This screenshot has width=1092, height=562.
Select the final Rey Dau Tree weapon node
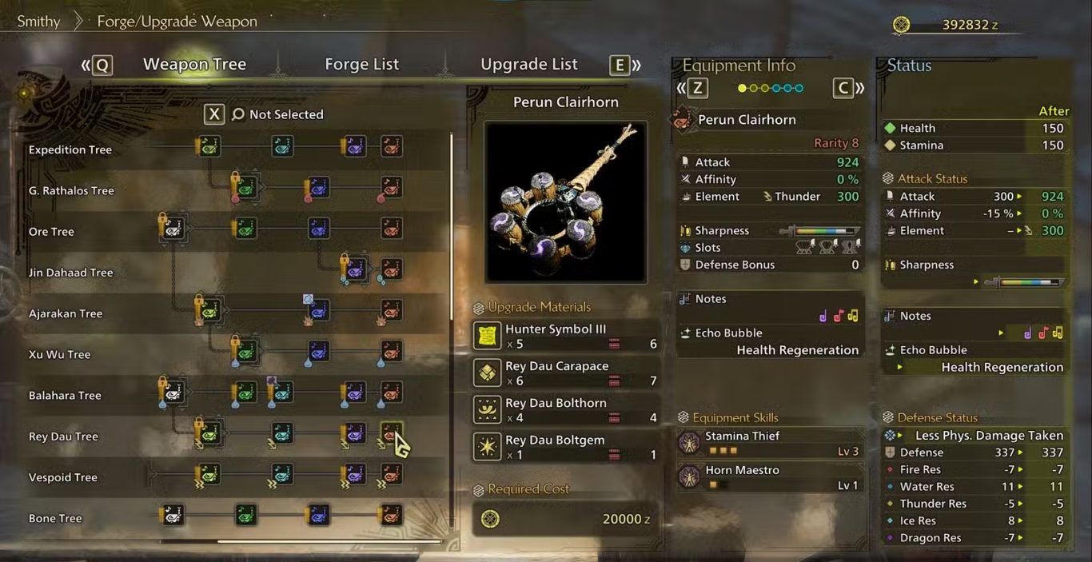(x=391, y=434)
